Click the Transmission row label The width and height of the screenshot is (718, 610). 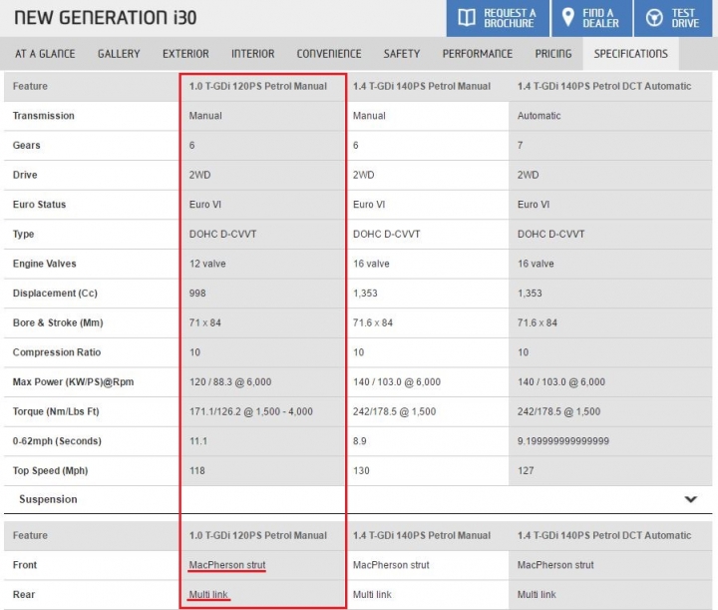point(44,116)
